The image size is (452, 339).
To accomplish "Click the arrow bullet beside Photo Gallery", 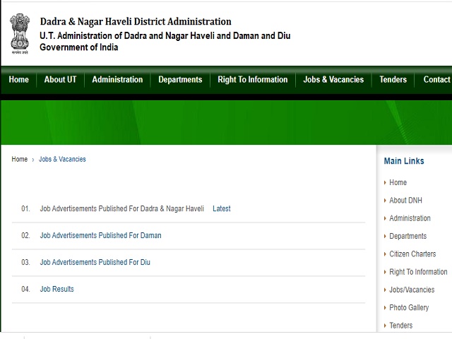I will click(x=385, y=308).
